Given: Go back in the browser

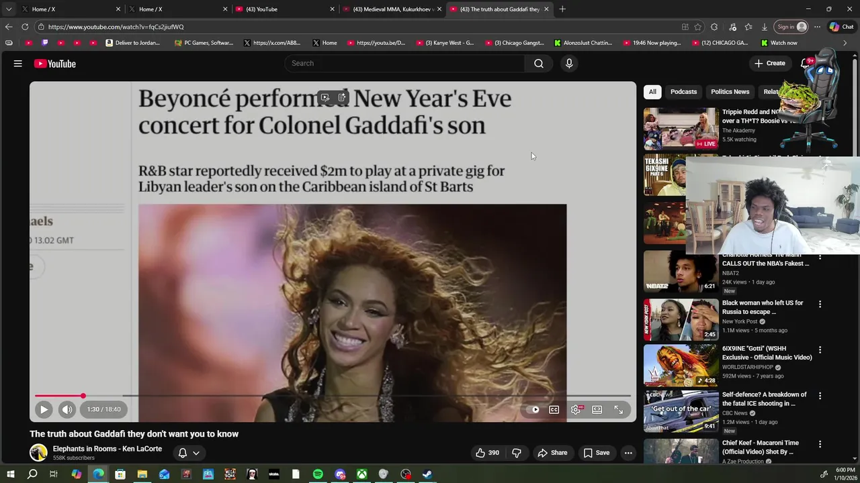Looking at the screenshot, I should 8,27.
